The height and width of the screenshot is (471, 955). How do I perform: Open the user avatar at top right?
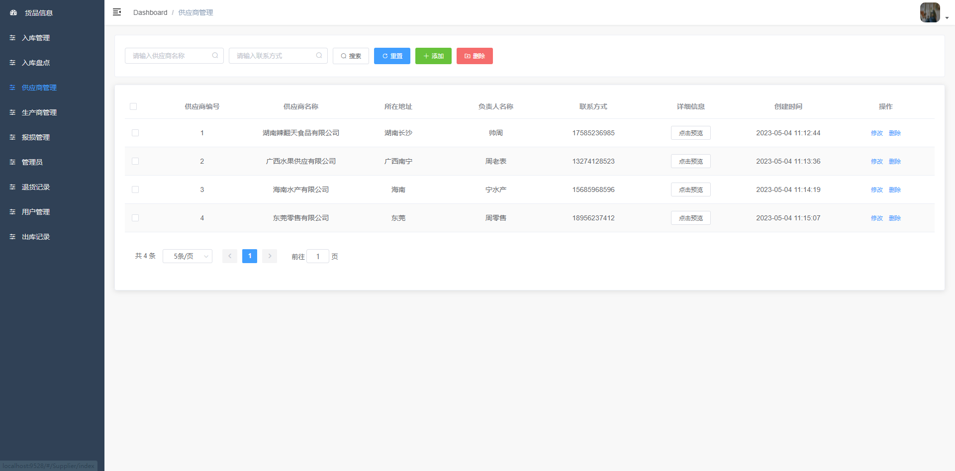click(x=929, y=12)
